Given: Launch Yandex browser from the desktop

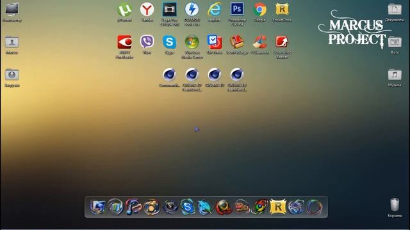Looking at the screenshot, I should pos(147,10).
